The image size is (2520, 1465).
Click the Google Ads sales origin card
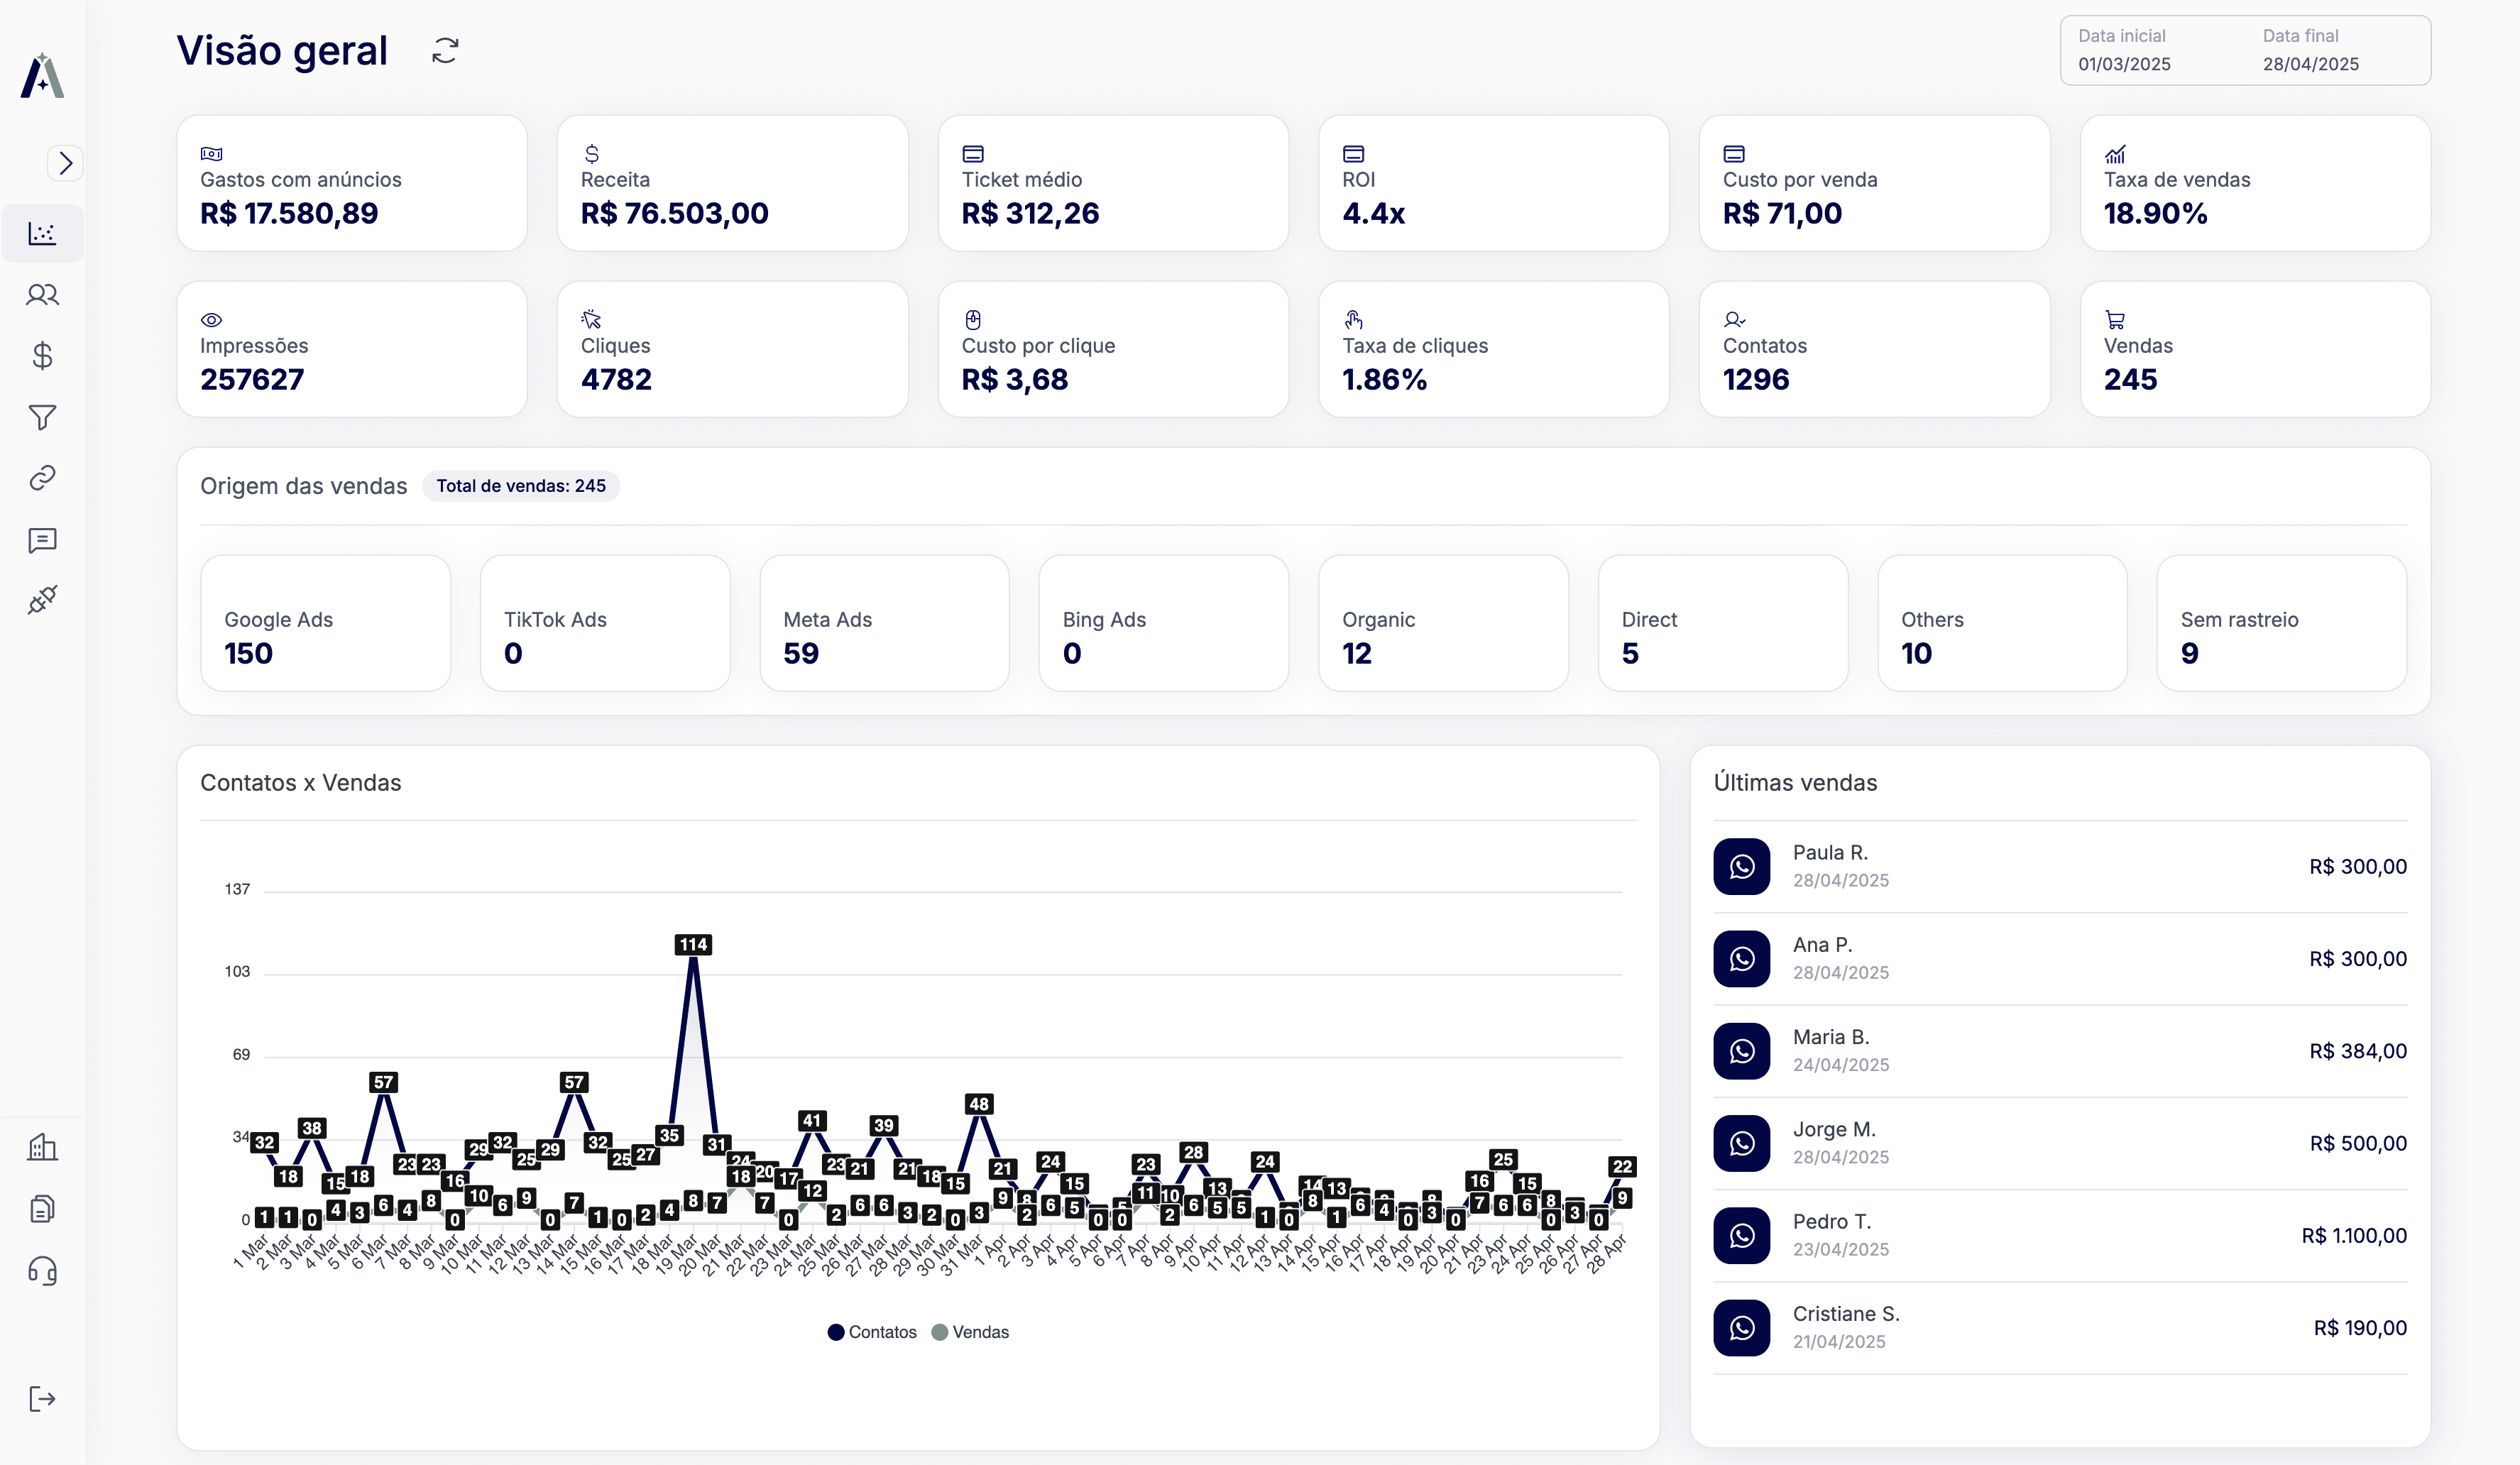click(x=325, y=623)
